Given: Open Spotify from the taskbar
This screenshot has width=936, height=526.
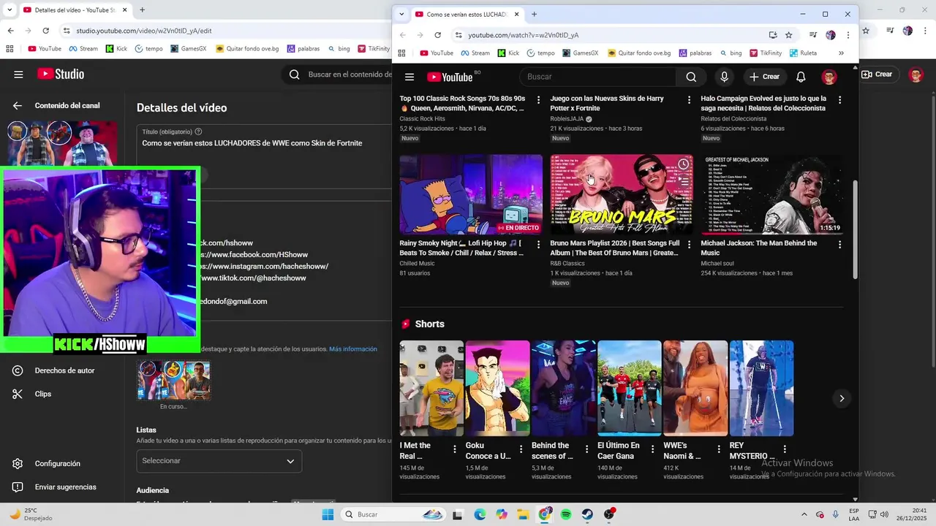Looking at the screenshot, I should pos(566,514).
